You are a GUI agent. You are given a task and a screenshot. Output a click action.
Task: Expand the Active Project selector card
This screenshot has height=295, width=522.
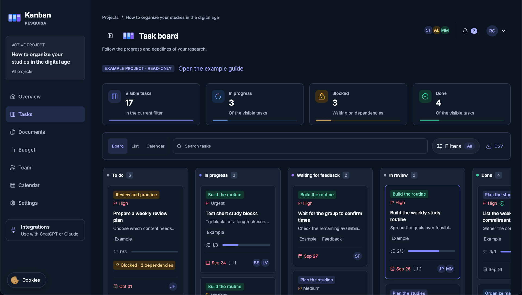[x=45, y=58]
